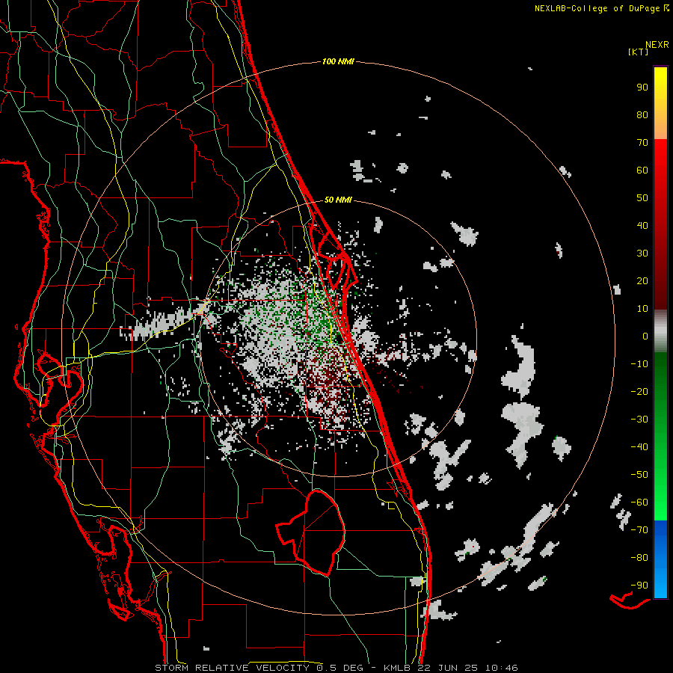Image resolution: width=673 pixels, height=673 pixels.
Task: Click the -80 value on velocity scale
Action: (x=639, y=558)
